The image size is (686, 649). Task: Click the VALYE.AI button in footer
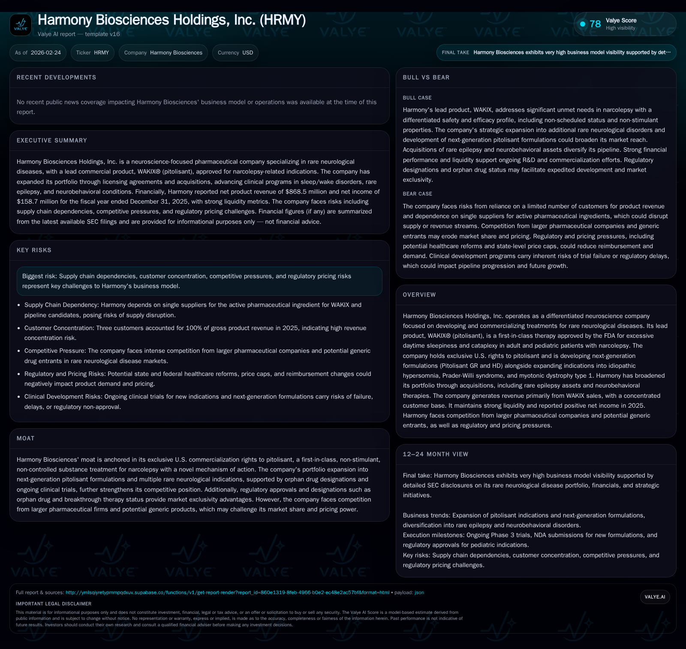[x=655, y=597]
